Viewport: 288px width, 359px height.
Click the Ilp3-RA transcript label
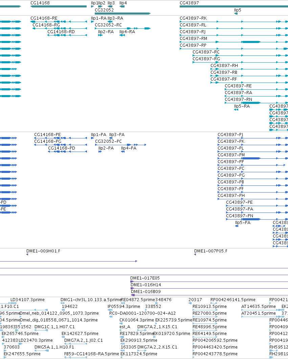(x=115, y=18)
